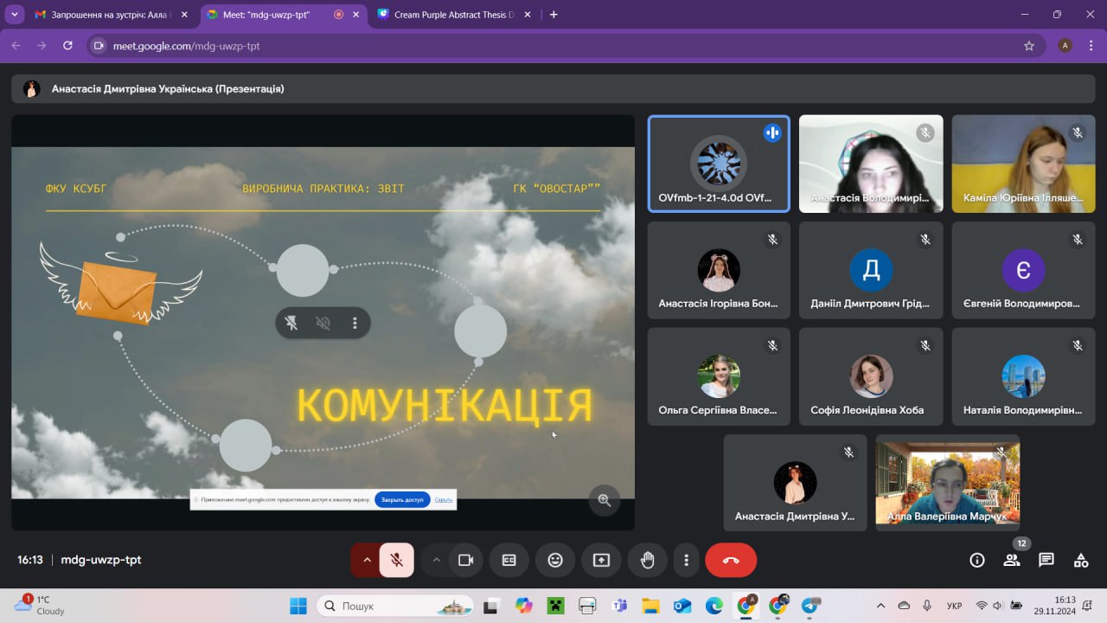Expand video settings arrow beside camera
Viewport: 1107px width, 623px height.
(437, 560)
